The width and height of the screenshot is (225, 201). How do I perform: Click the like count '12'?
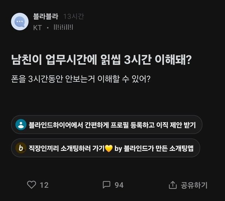[44, 185]
